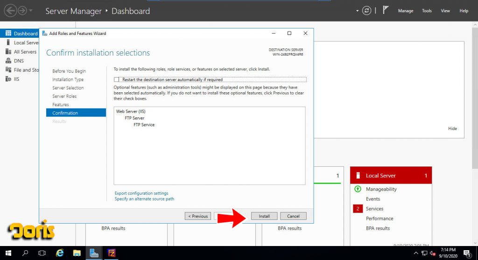Open the notifications flag
The image size is (478, 260).
click(x=386, y=10)
